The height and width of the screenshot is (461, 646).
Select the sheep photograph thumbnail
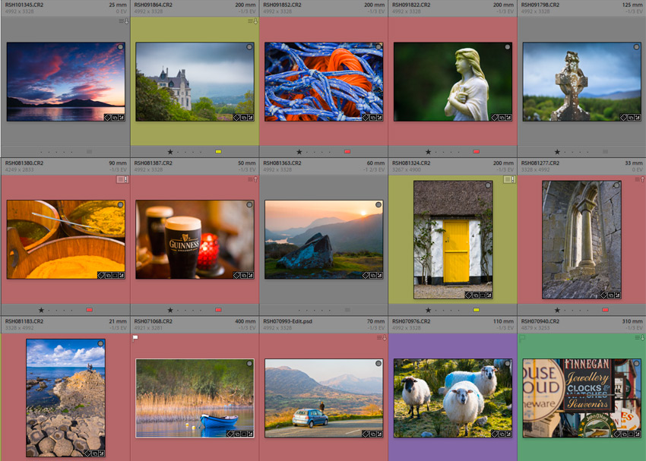coord(452,395)
